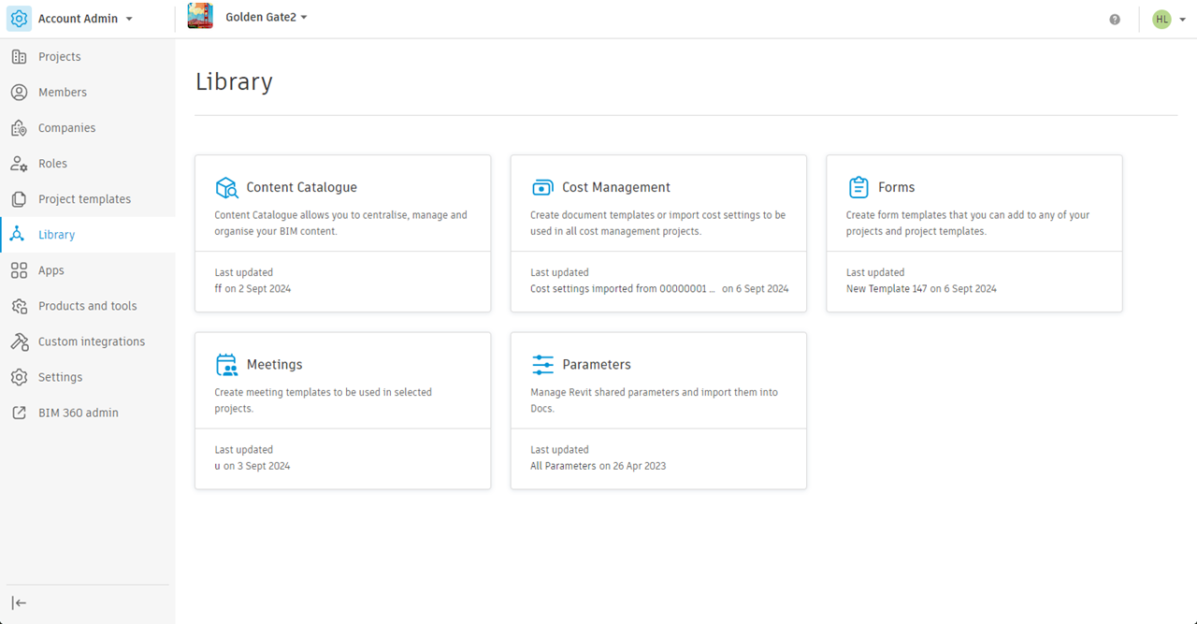Collapse the left sidebar panel
The image size is (1197, 624).
[x=19, y=602]
